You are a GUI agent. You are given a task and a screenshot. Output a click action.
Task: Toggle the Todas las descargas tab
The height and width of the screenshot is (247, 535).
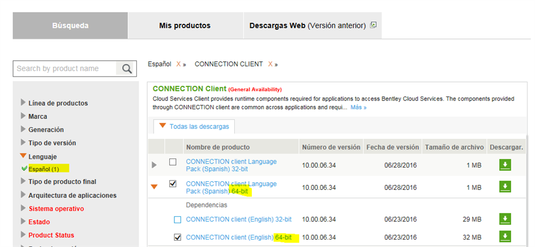[x=194, y=127]
